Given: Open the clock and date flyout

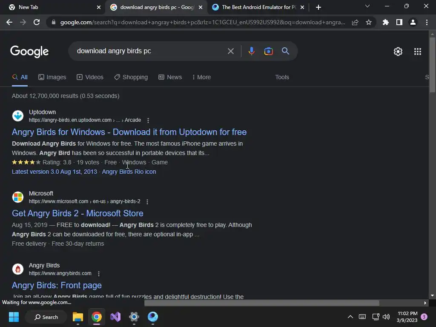Looking at the screenshot, I should [x=407, y=317].
